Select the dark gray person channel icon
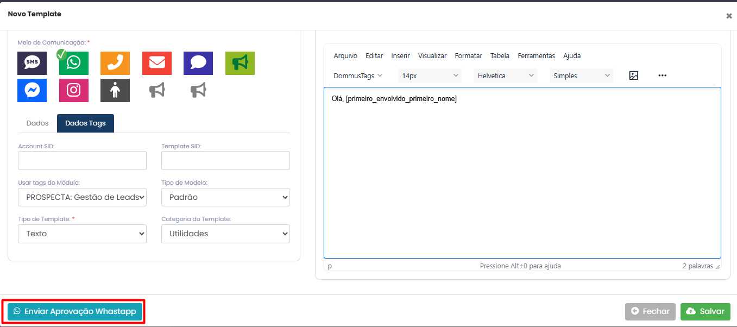Image resolution: width=737 pixels, height=327 pixels. [115, 90]
